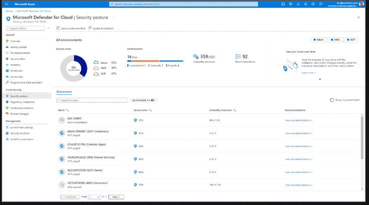Image resolution: width=369 pixels, height=205 pixels.
Task: Open Guides & feedback
Action: (x=101, y=29)
